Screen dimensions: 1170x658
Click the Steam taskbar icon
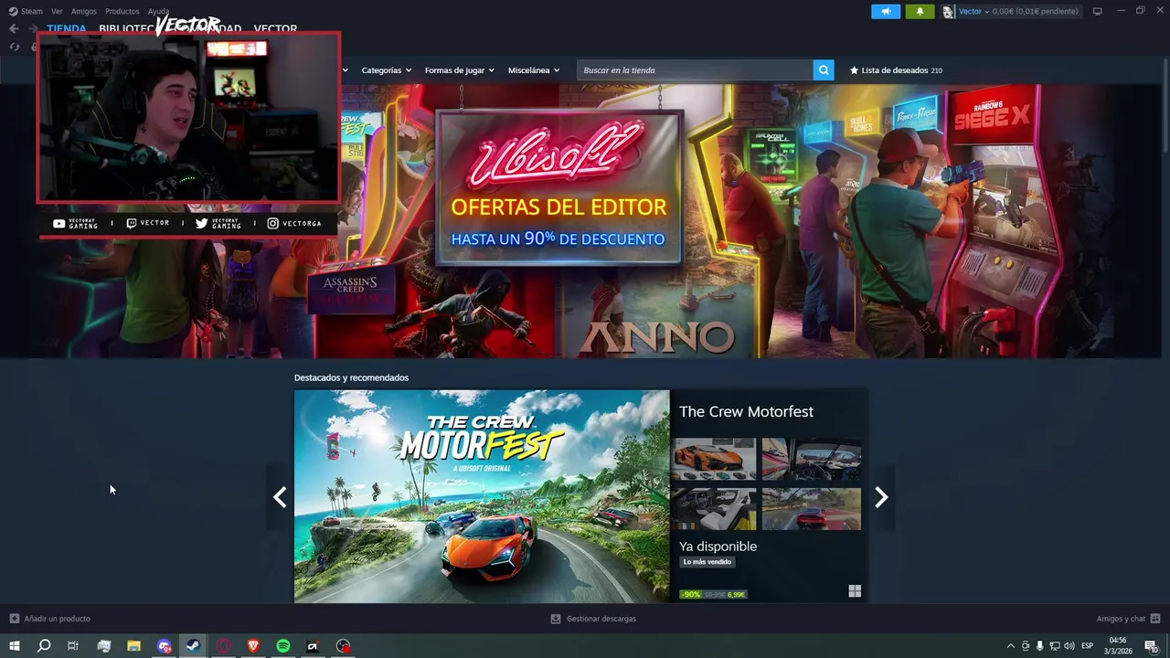point(193,646)
